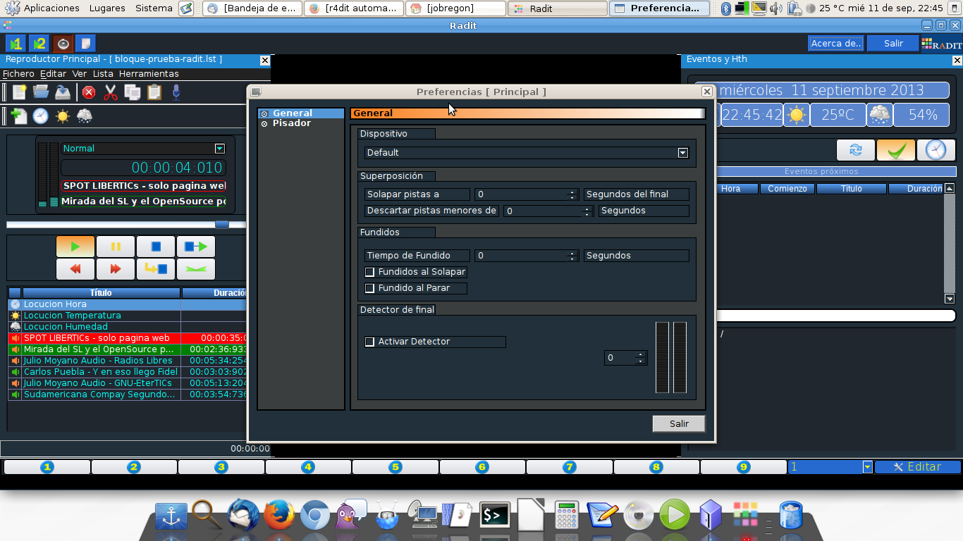Image resolution: width=963 pixels, height=541 pixels.
Task: Enable the Fundidos al Solapar checkbox
Action: tap(369, 271)
